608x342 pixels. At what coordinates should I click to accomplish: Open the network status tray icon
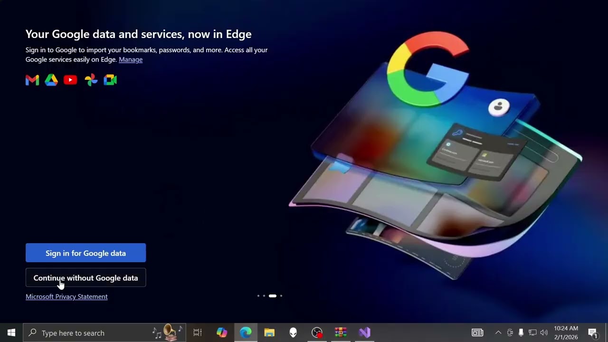pos(532,333)
